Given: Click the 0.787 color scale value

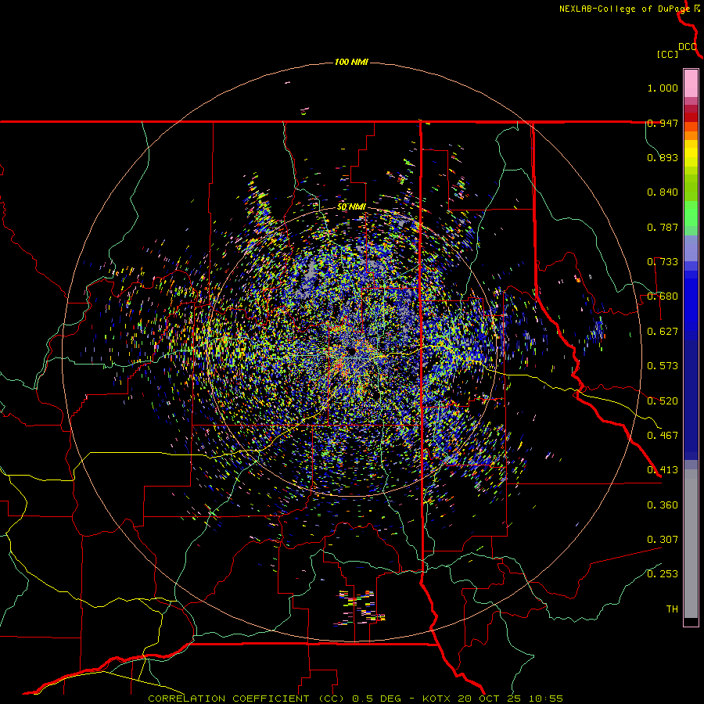Looking at the screenshot, I should [663, 227].
